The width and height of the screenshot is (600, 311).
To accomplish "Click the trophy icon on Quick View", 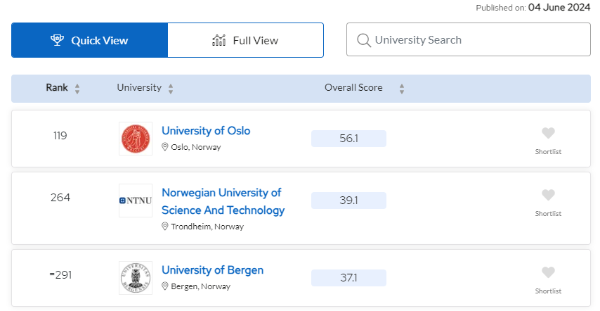I will click(x=58, y=40).
